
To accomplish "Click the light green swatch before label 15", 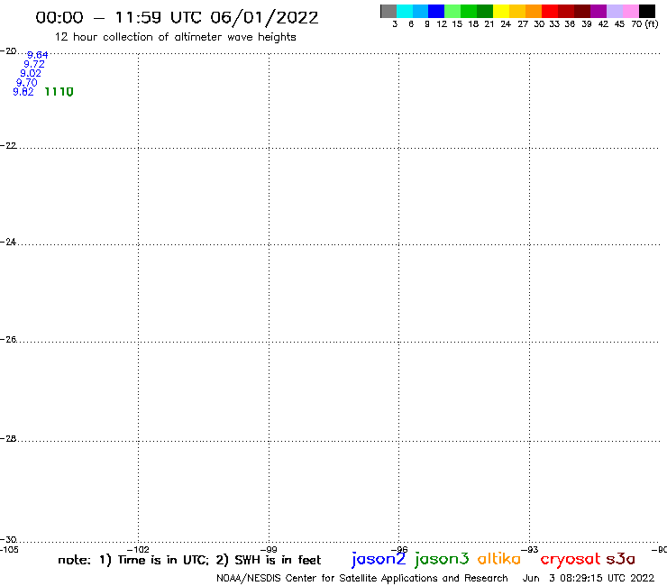I will 452,11.
